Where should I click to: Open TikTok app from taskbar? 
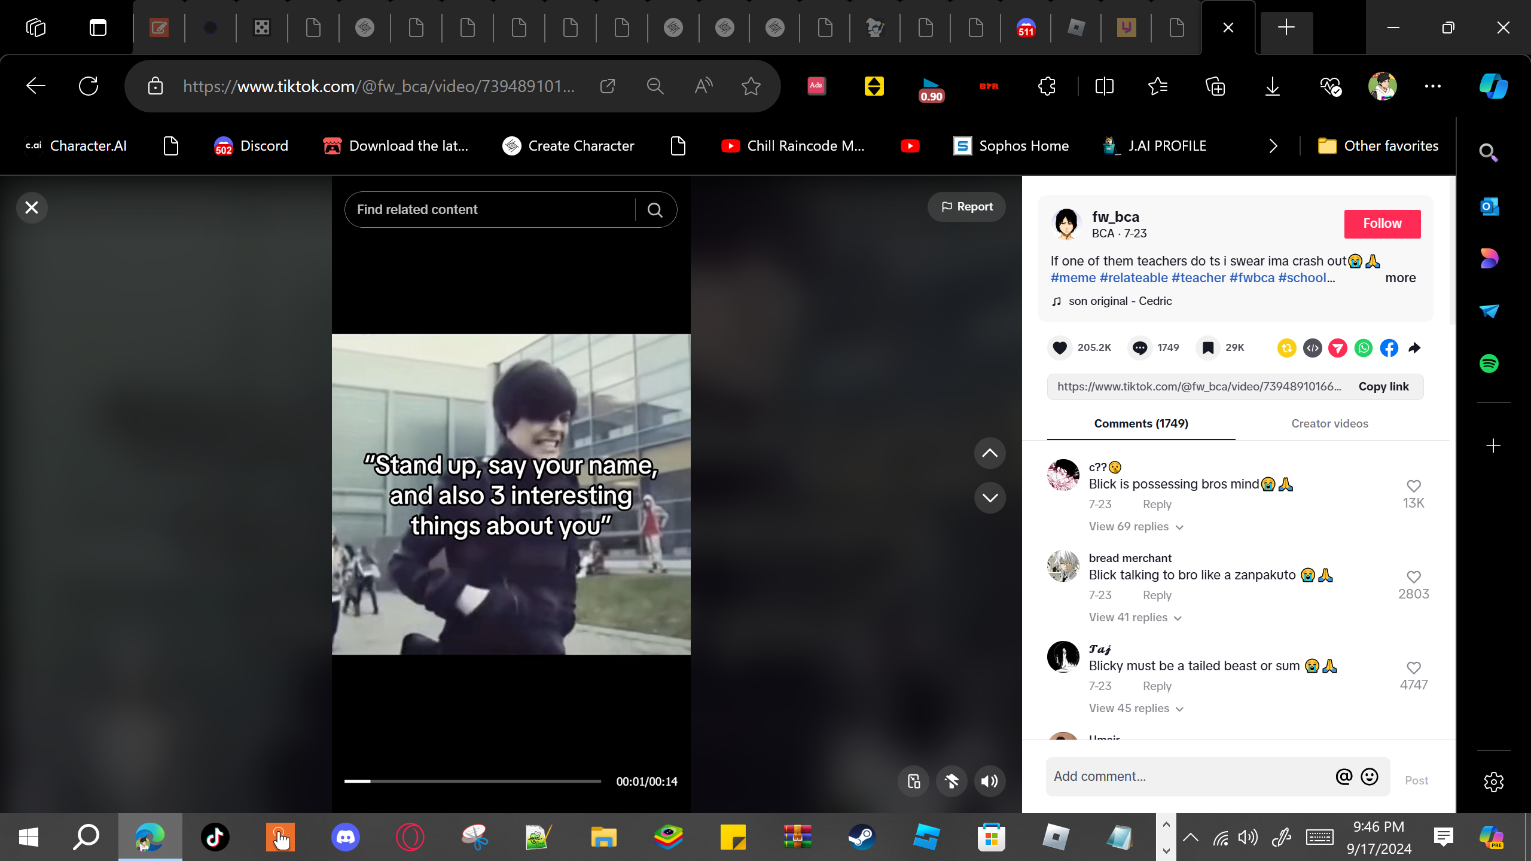[215, 837]
